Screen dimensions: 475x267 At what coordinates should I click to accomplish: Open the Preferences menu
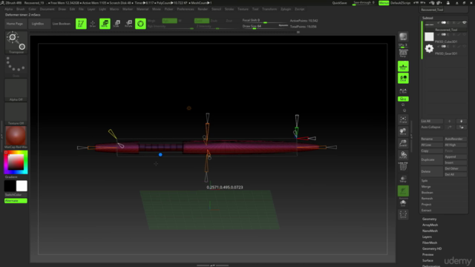pyautogui.click(x=186, y=9)
